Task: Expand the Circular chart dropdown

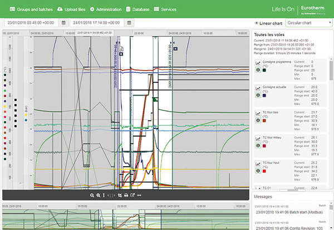Action: (x=308, y=23)
